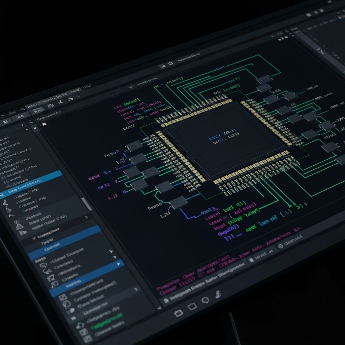Toggle the checkbox icon in lower sidebar list
This screenshot has width=345, height=345.
63,298
